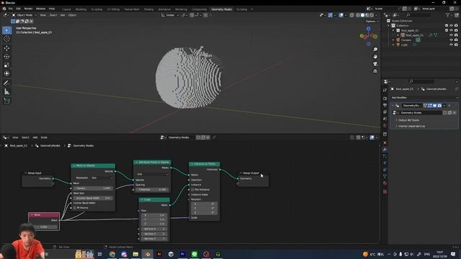Expand the Output Attributes panel
The height and width of the screenshot is (259, 461).
[408, 120]
